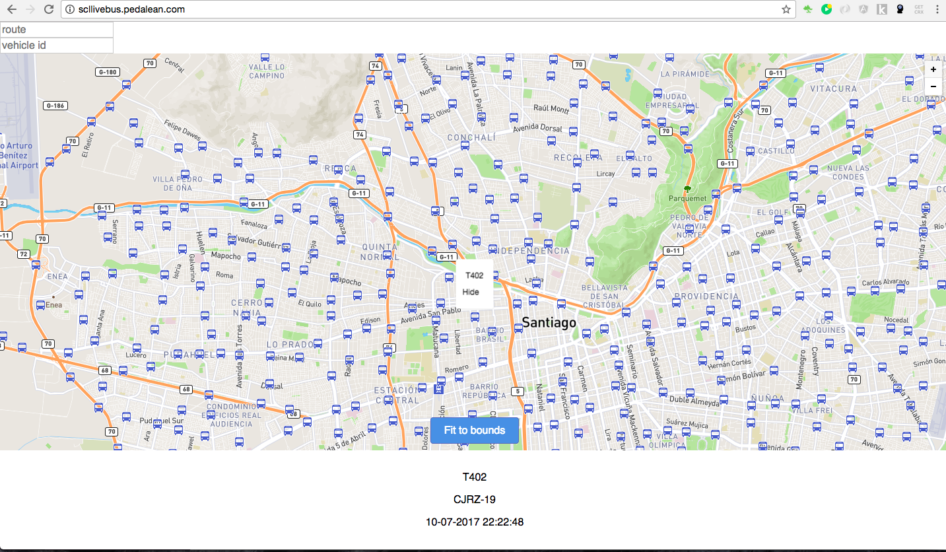This screenshot has width=946, height=552.
Task: Zoom out the map with minus button
Action: click(x=933, y=86)
